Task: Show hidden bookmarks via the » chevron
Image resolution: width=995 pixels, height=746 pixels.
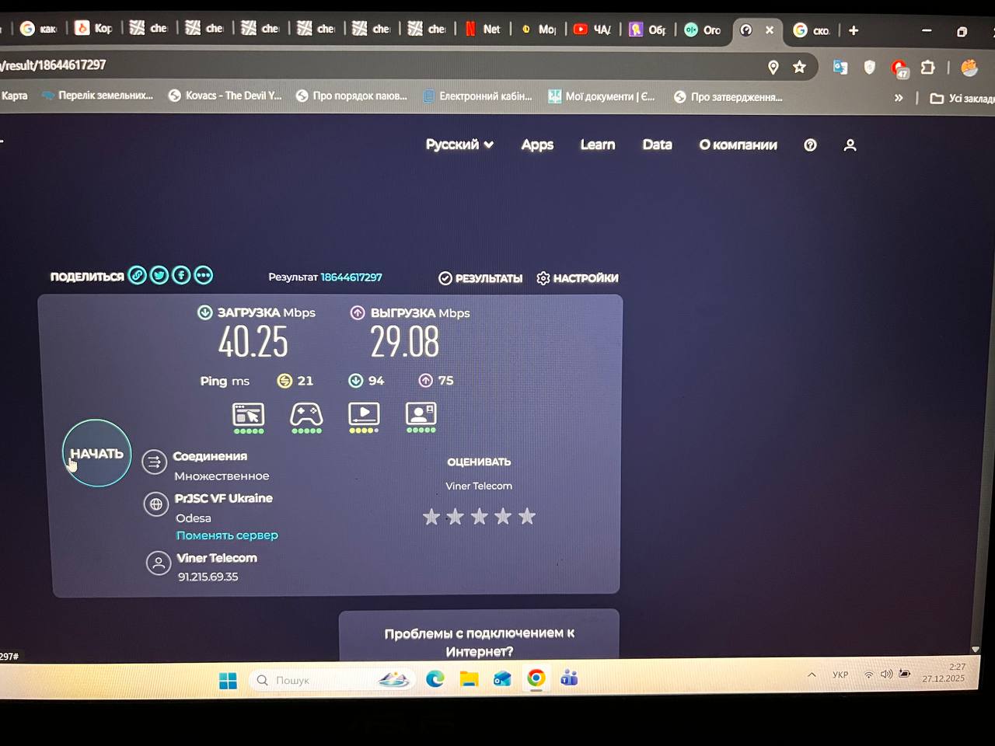Action: pos(899,98)
